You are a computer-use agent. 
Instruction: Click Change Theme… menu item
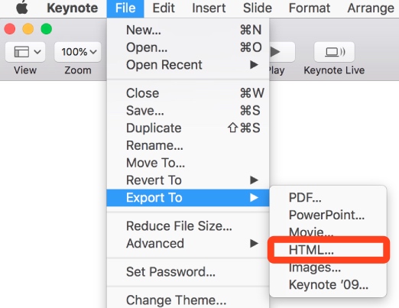[188, 300]
